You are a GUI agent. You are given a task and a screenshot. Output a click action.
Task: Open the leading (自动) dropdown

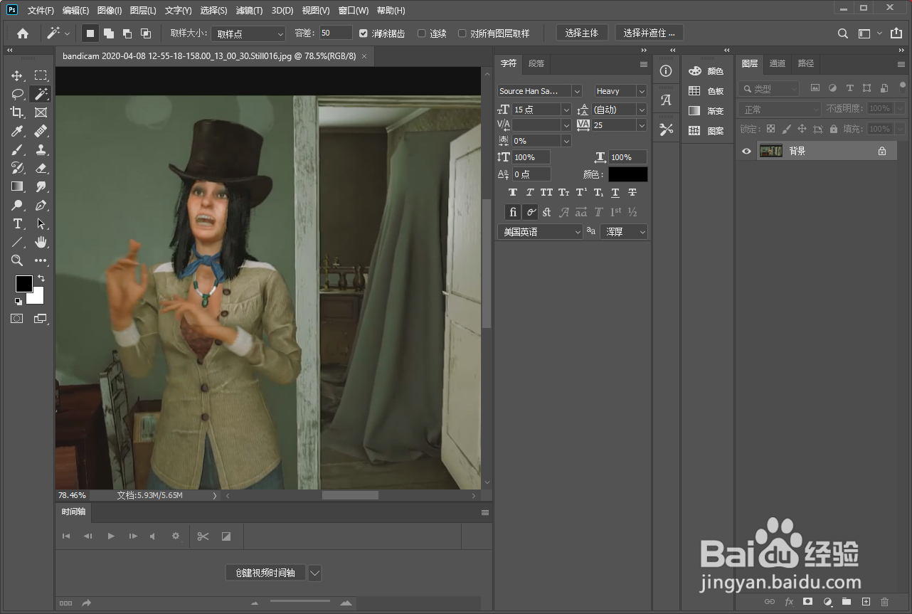(x=642, y=110)
